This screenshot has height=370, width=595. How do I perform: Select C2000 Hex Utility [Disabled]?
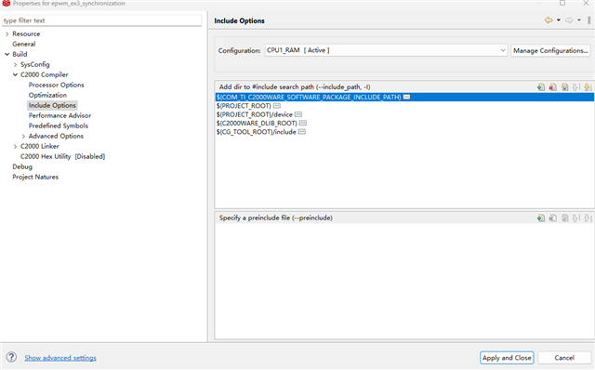(x=62, y=156)
